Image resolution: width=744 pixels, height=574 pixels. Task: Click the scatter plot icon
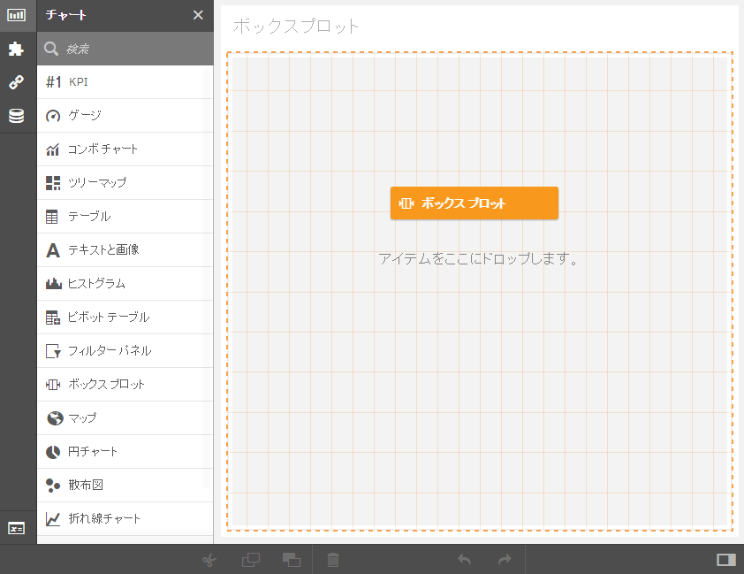click(53, 486)
